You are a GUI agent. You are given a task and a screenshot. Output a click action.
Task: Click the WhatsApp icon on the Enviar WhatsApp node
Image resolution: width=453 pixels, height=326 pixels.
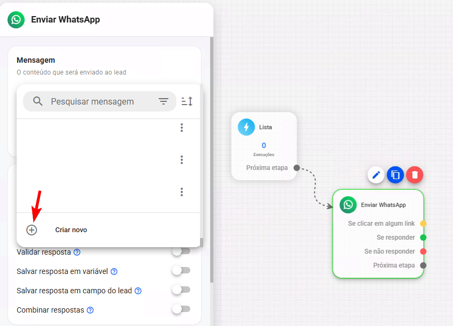point(348,205)
